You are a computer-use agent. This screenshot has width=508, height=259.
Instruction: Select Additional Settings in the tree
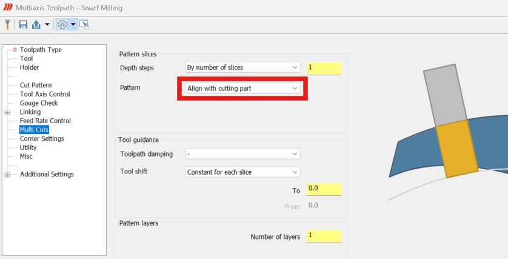[x=47, y=174]
